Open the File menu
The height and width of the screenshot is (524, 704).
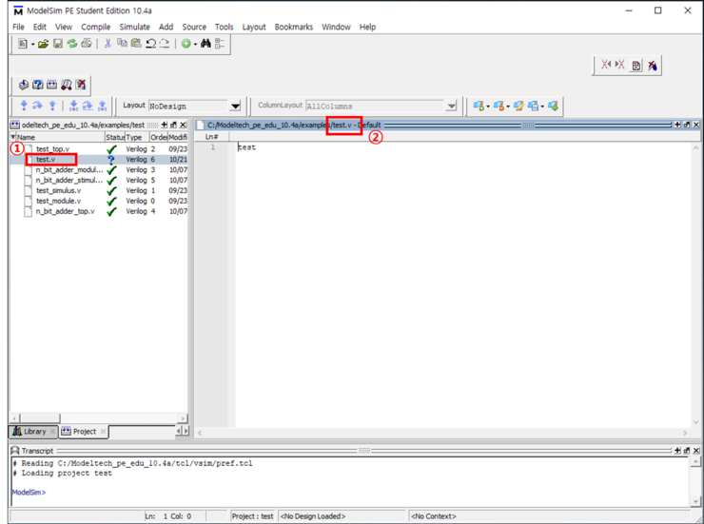18,27
